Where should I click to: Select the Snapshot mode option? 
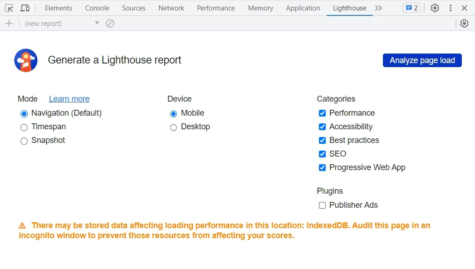coord(24,141)
